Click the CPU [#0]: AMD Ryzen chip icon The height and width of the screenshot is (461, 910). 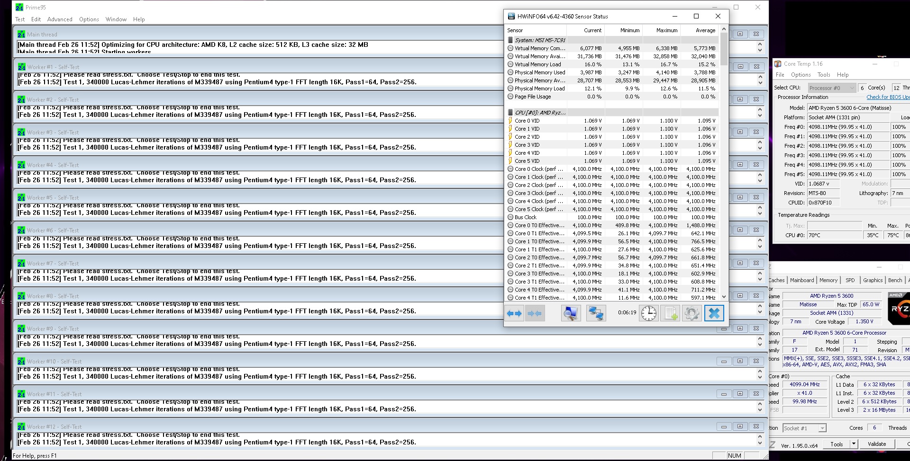pos(510,113)
